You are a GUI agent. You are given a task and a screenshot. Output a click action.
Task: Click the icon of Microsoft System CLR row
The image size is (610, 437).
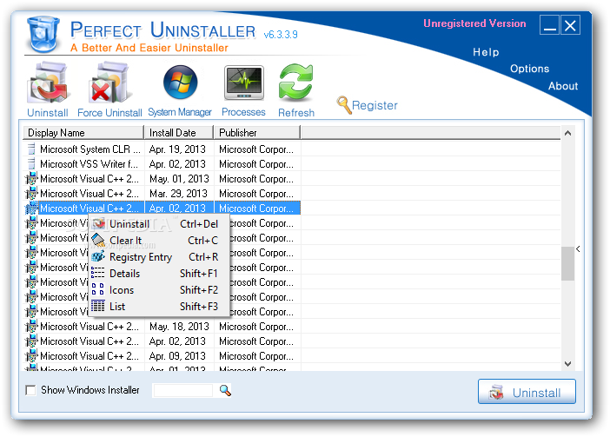coord(32,149)
